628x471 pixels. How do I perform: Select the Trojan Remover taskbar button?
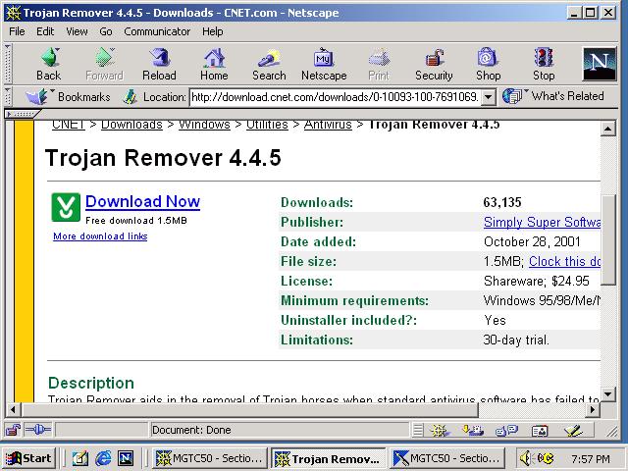coord(328,458)
